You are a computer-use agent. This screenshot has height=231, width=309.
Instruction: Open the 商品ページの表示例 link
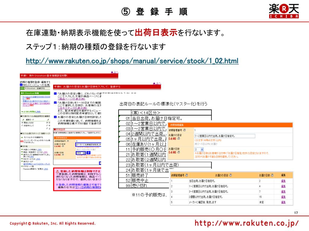coord(71,99)
